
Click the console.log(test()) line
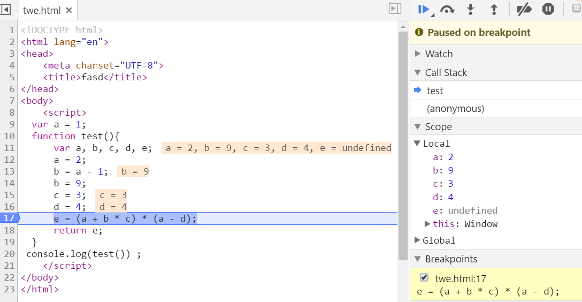[83, 254]
